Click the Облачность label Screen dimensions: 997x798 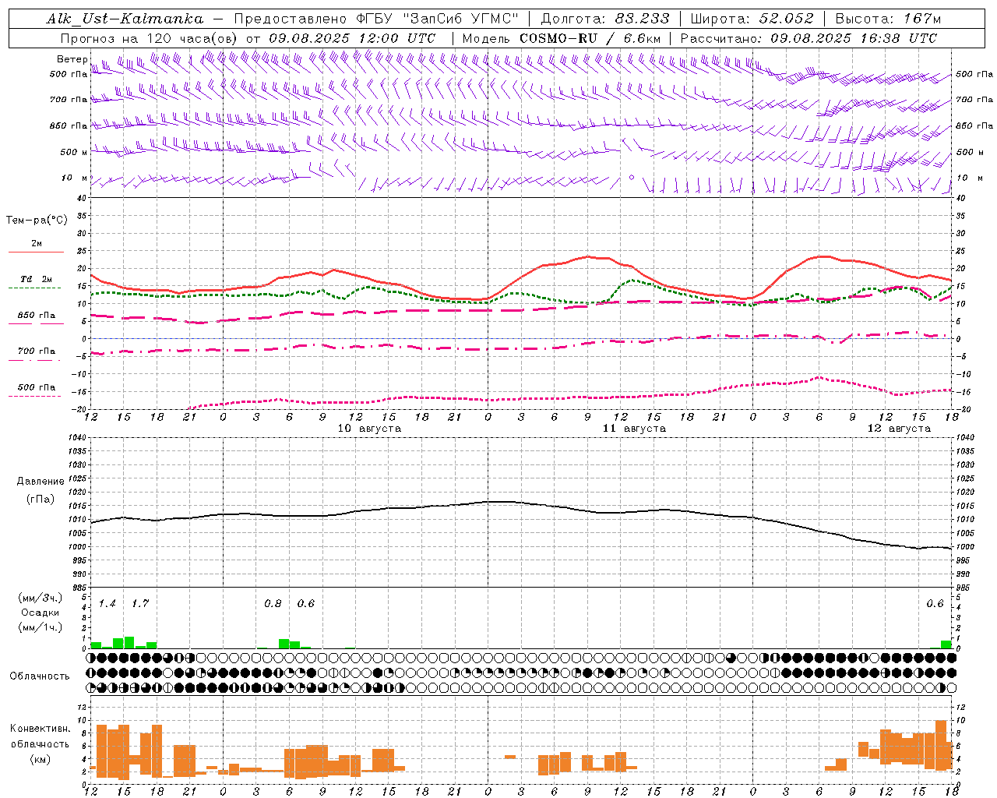point(40,676)
